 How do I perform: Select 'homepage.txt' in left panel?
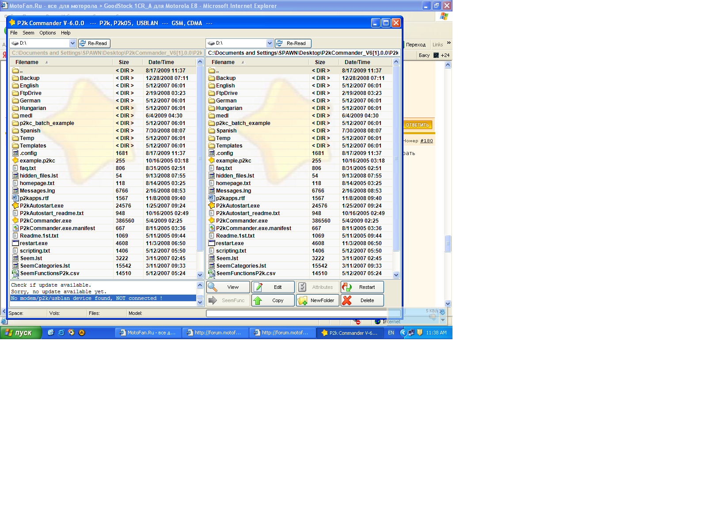pyautogui.click(x=37, y=183)
